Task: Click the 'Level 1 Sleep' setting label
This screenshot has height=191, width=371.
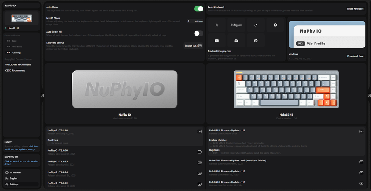Action: pyautogui.click(x=53, y=18)
